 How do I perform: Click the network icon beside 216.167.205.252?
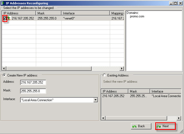9,18
